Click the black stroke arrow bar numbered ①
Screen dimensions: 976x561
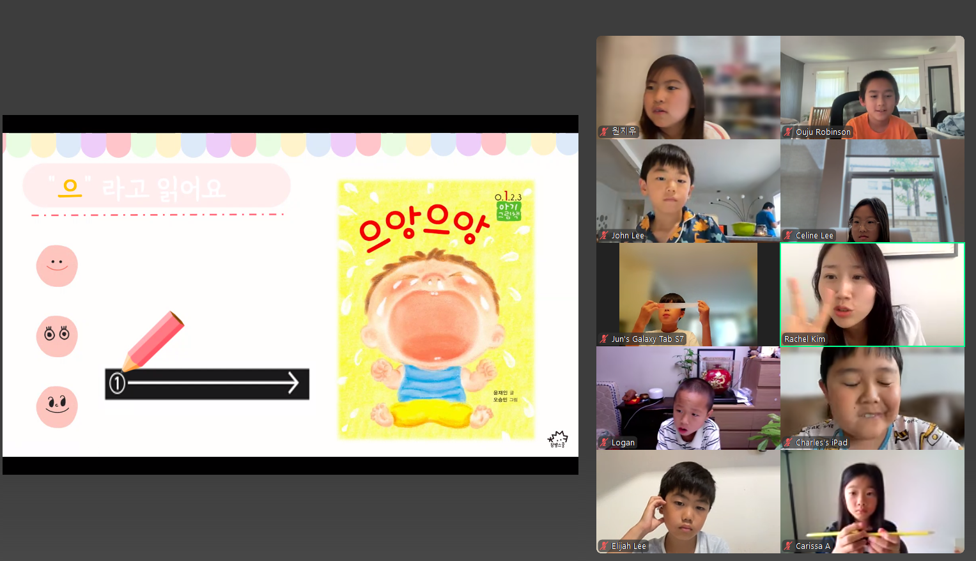coord(207,384)
